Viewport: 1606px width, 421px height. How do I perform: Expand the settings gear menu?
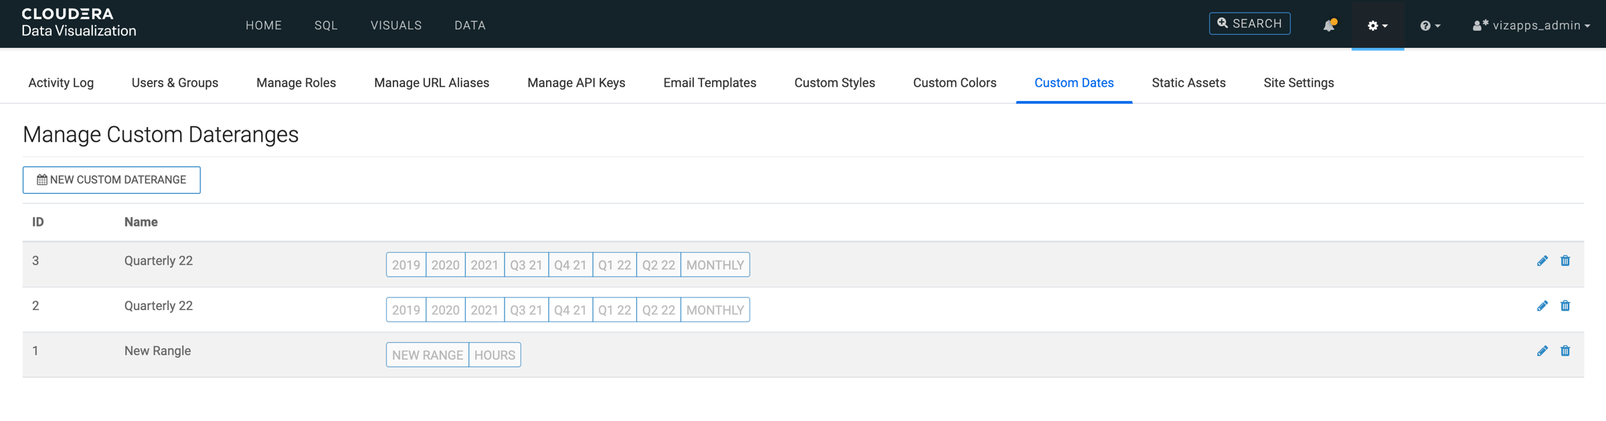1377,25
